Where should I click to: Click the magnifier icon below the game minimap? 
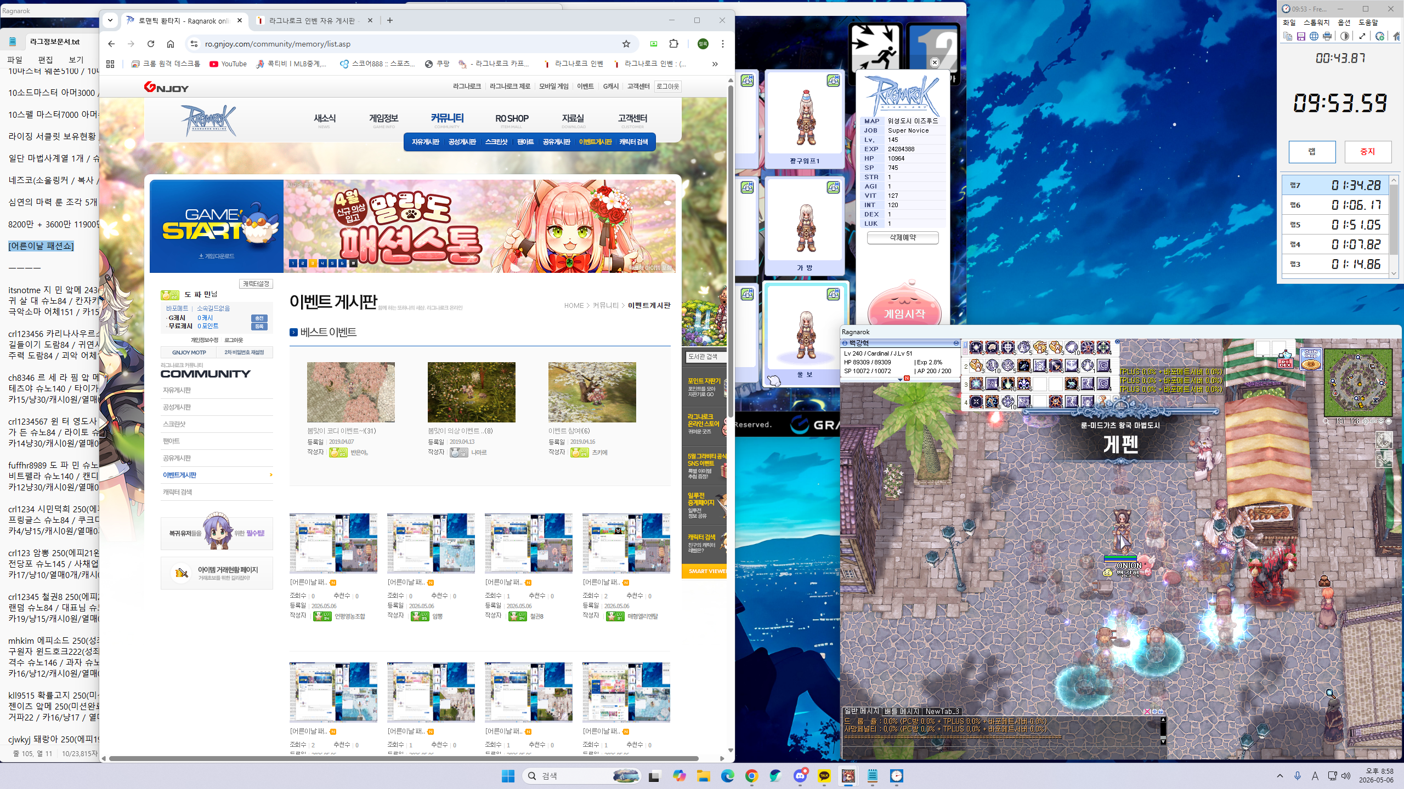pyautogui.click(x=1326, y=421)
